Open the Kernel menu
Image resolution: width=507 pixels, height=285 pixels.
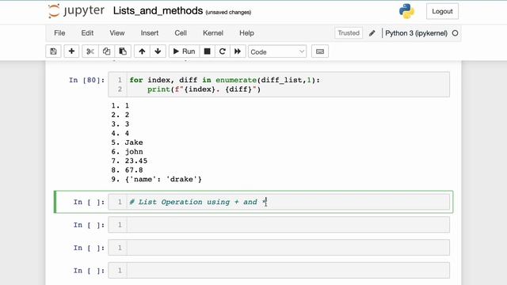point(213,33)
